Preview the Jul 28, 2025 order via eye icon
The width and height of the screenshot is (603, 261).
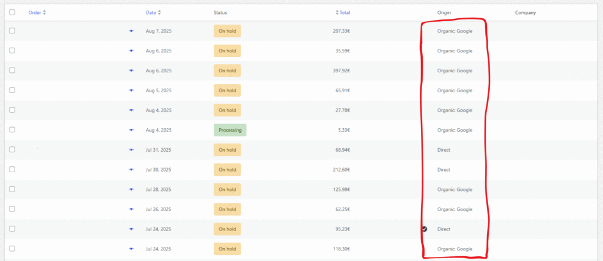[131, 190]
